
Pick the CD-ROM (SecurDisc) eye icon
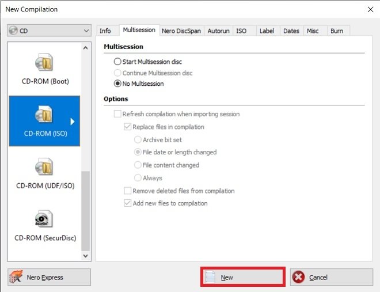[44, 219]
